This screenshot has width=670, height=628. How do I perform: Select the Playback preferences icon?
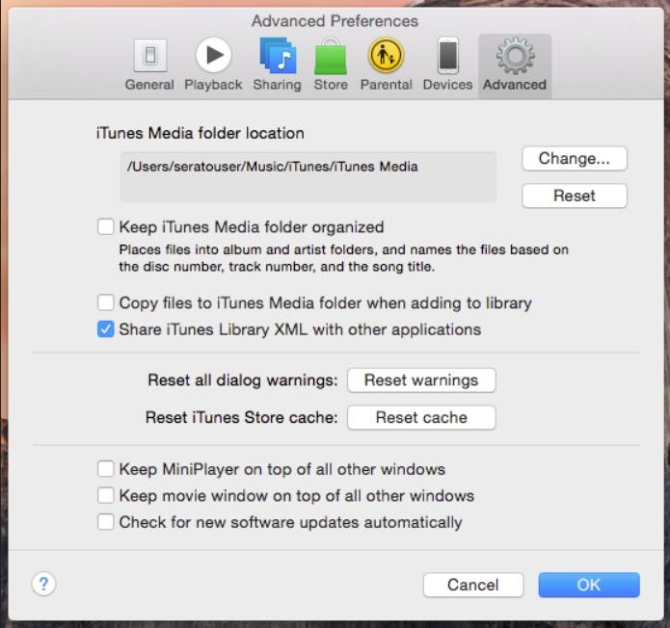point(213,58)
